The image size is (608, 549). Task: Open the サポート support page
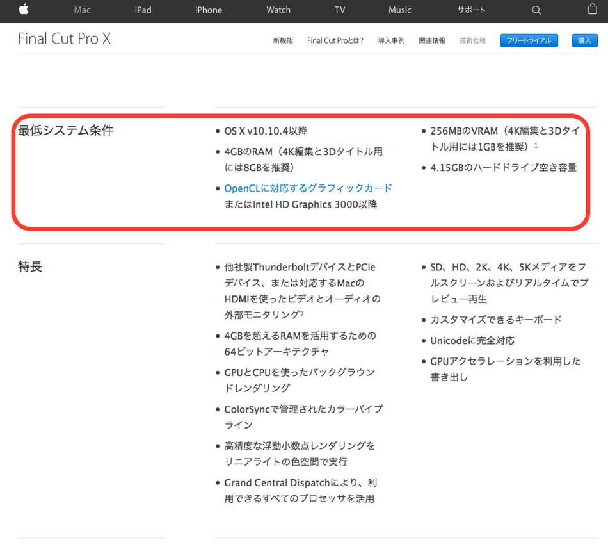472,10
